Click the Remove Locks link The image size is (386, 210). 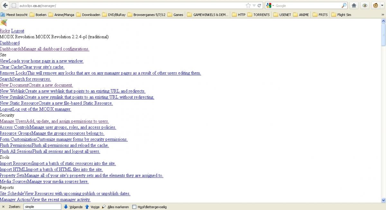100,73
